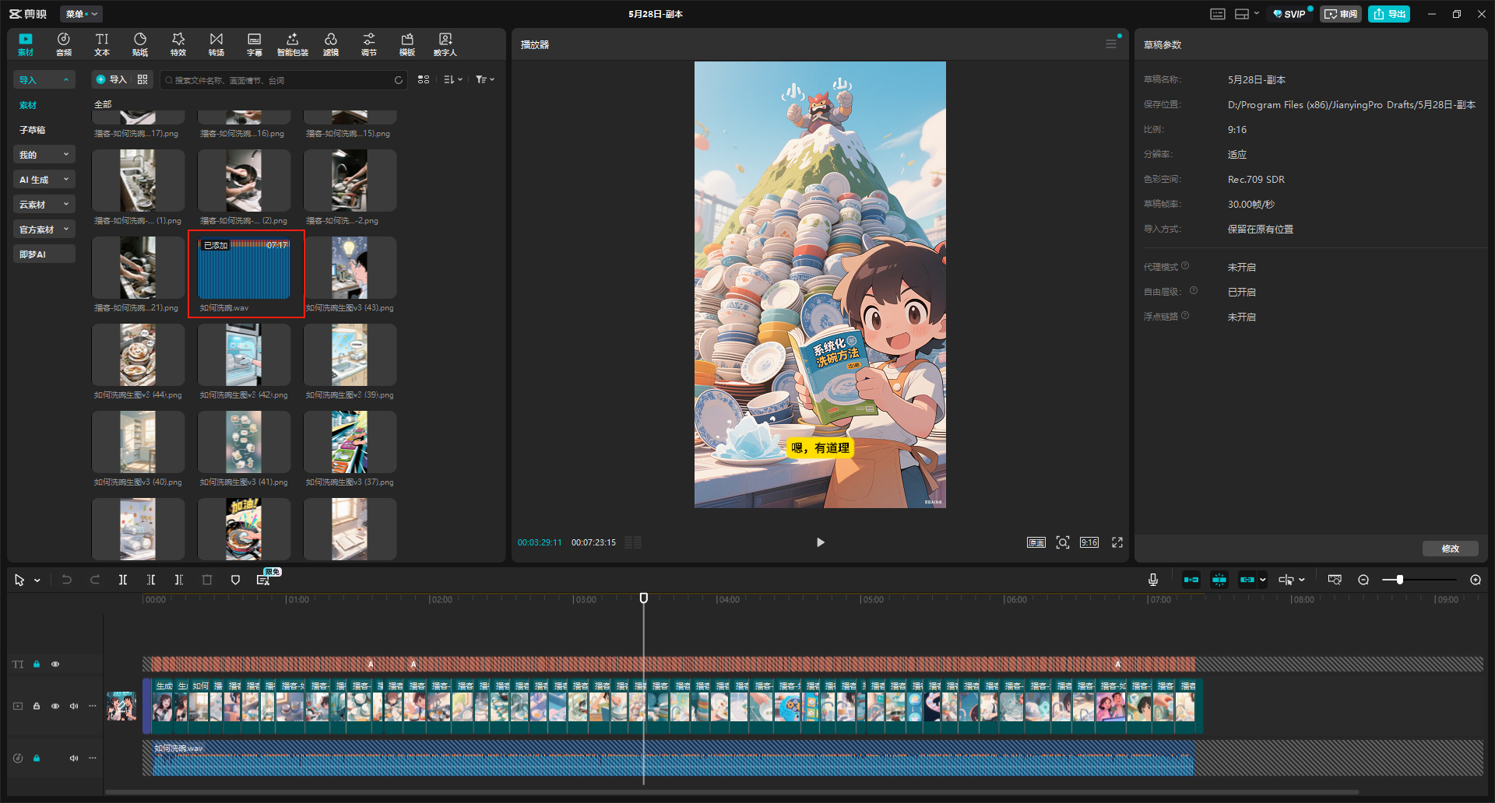This screenshot has width=1495, height=803.
Task: Zoom in timeline with plus icon
Action: [x=1476, y=580]
